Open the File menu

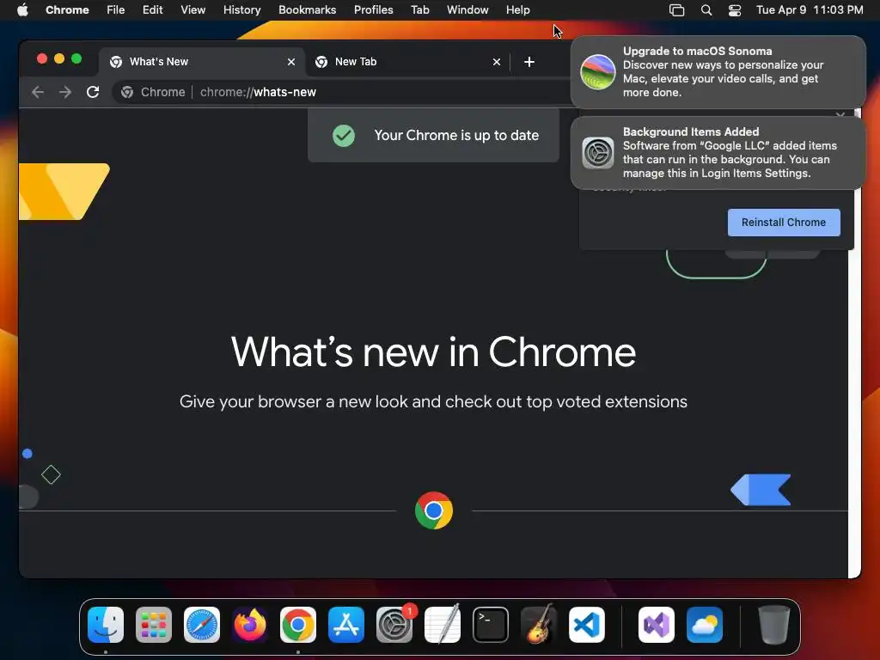(x=116, y=10)
